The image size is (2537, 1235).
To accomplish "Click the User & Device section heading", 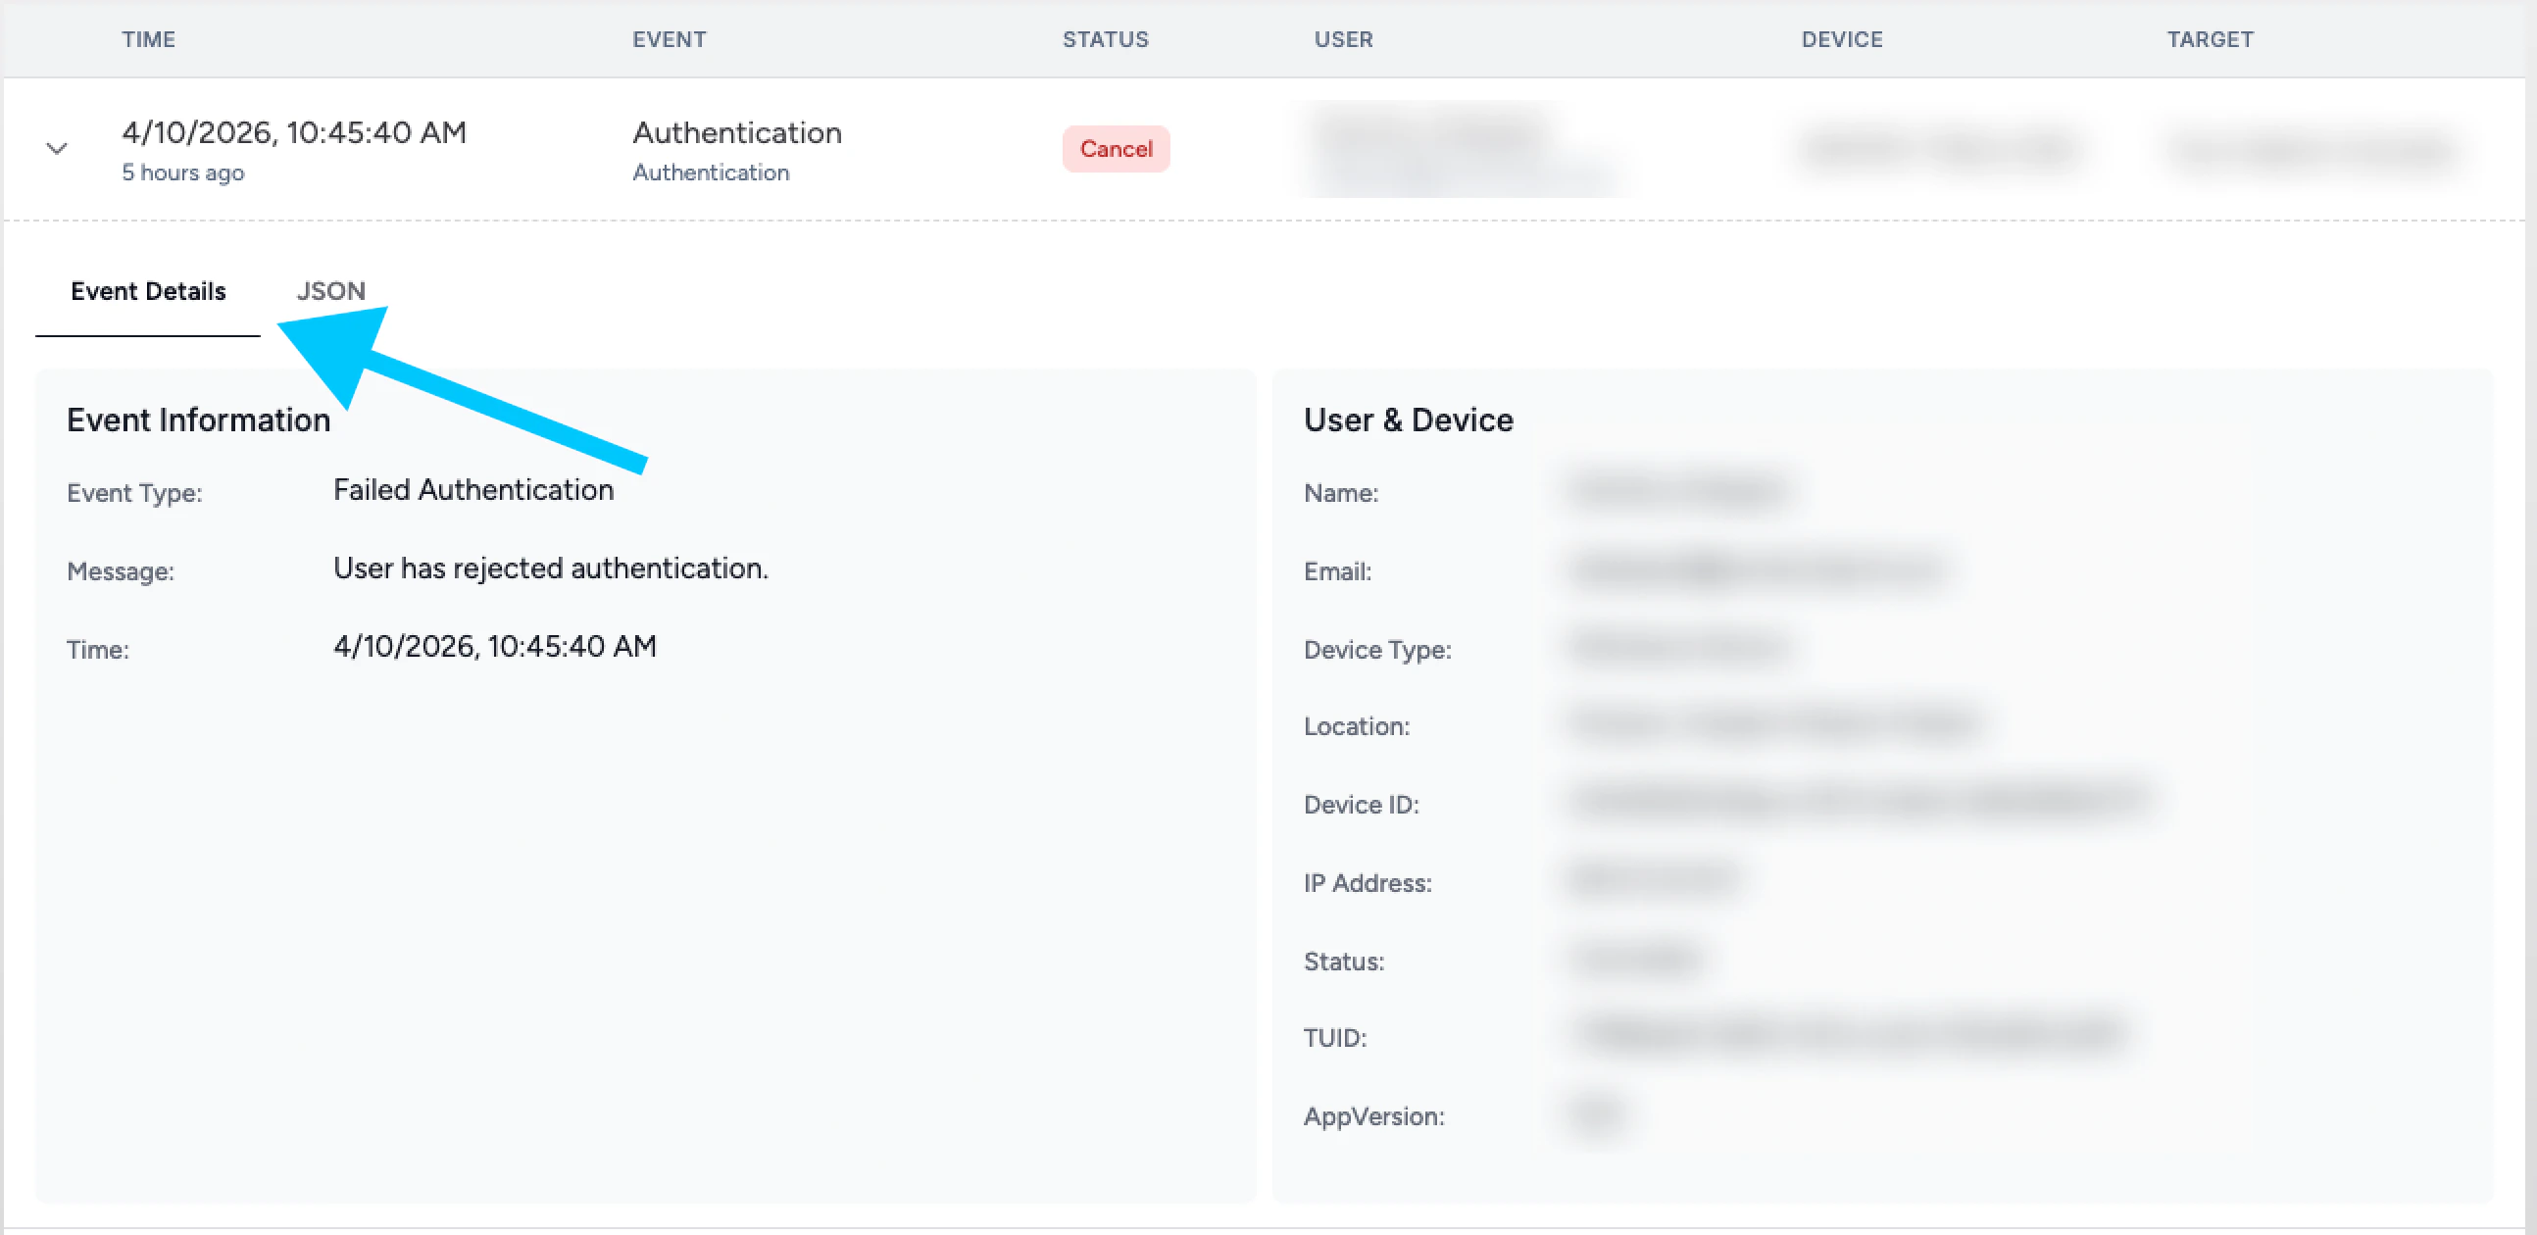I will click(x=1408, y=420).
